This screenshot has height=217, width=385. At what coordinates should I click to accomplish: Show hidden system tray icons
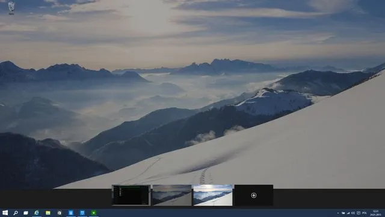tap(338, 213)
